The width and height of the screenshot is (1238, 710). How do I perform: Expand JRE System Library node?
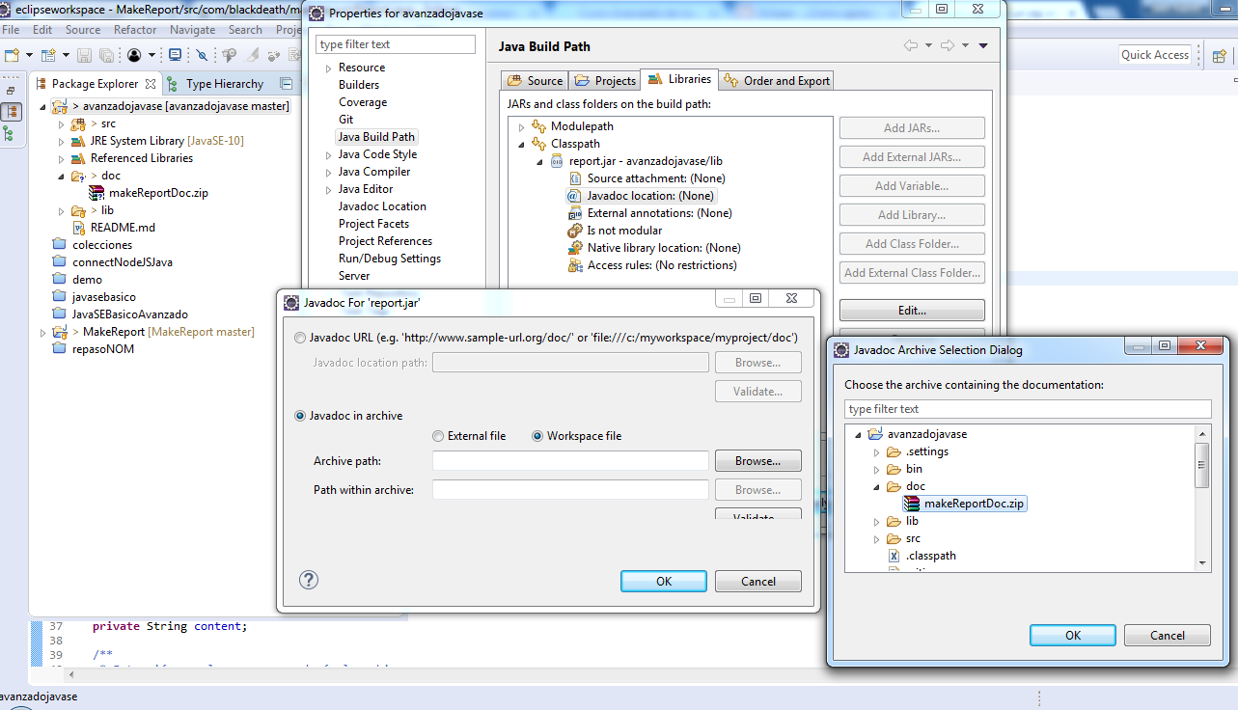(61, 142)
